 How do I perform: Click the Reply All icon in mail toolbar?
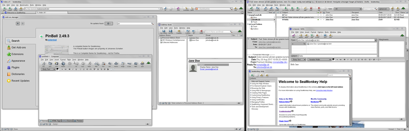[x=272, y=9]
